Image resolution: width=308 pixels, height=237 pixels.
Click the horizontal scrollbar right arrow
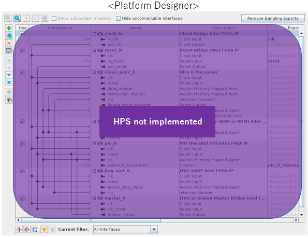pos(296,220)
